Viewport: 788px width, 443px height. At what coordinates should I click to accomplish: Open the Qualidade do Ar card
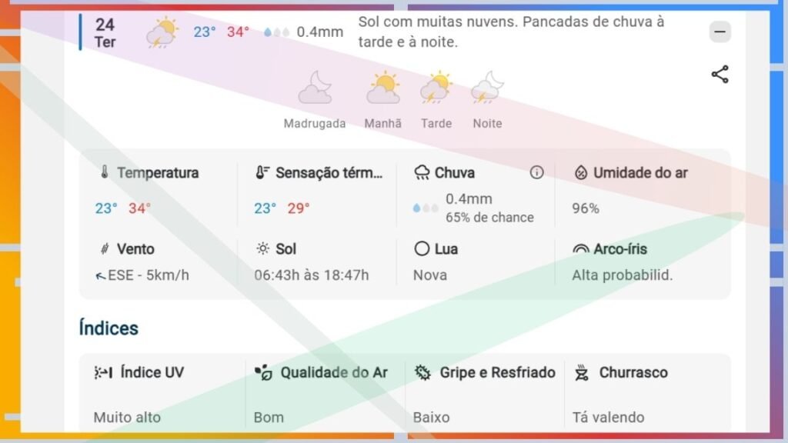coord(325,394)
